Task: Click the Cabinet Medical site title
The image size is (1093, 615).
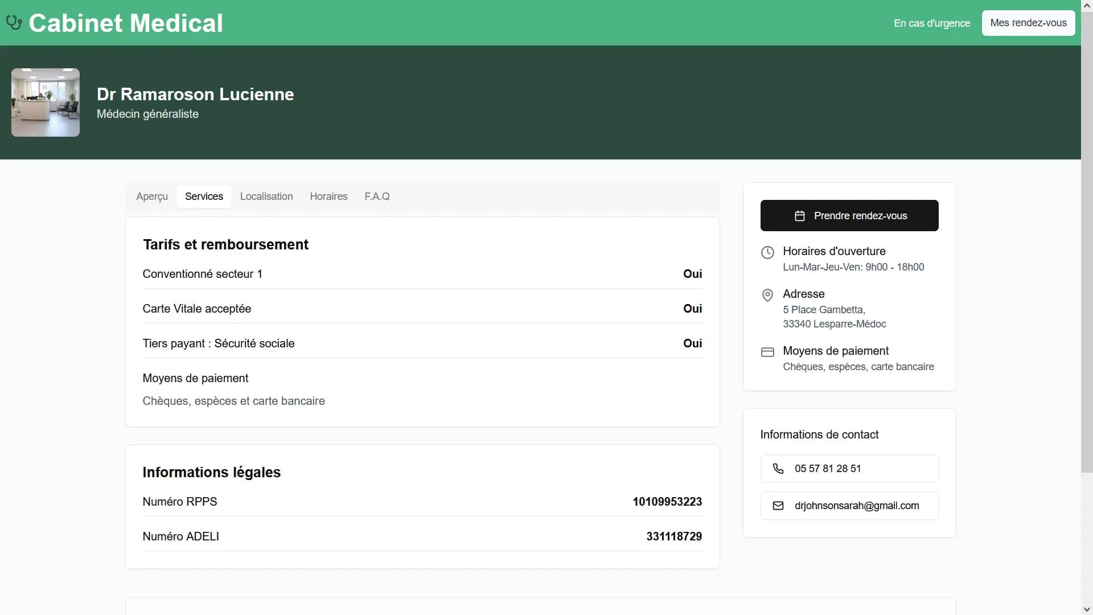Action: click(126, 23)
